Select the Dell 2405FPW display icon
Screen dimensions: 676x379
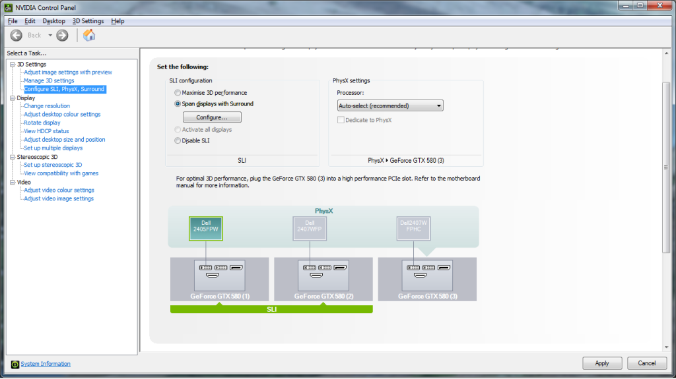(206, 229)
